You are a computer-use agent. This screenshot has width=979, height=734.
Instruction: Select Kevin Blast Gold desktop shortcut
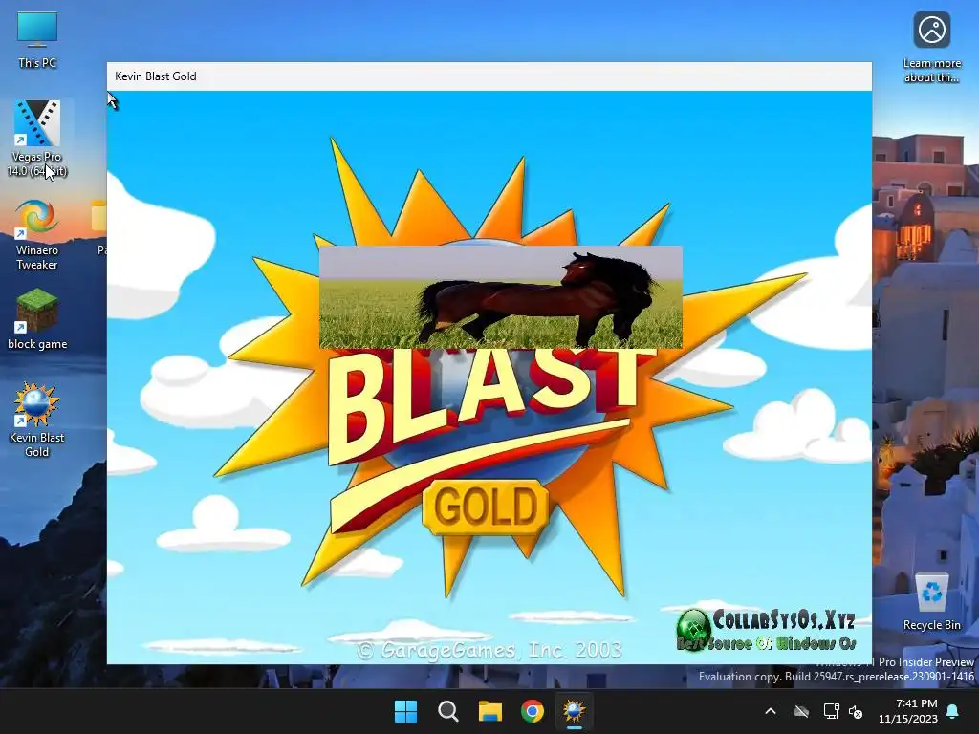click(37, 420)
